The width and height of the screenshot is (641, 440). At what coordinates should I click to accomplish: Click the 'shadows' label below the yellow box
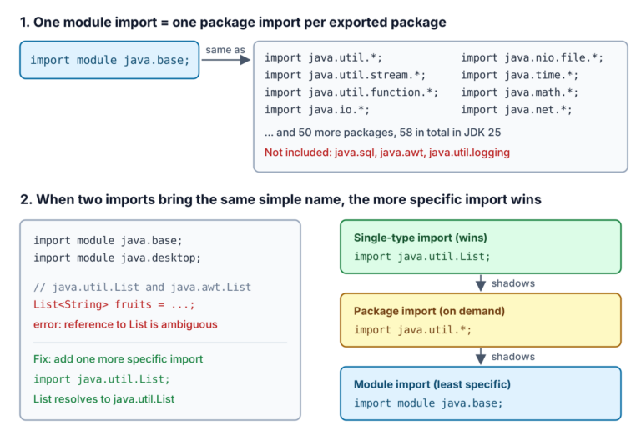513,357
